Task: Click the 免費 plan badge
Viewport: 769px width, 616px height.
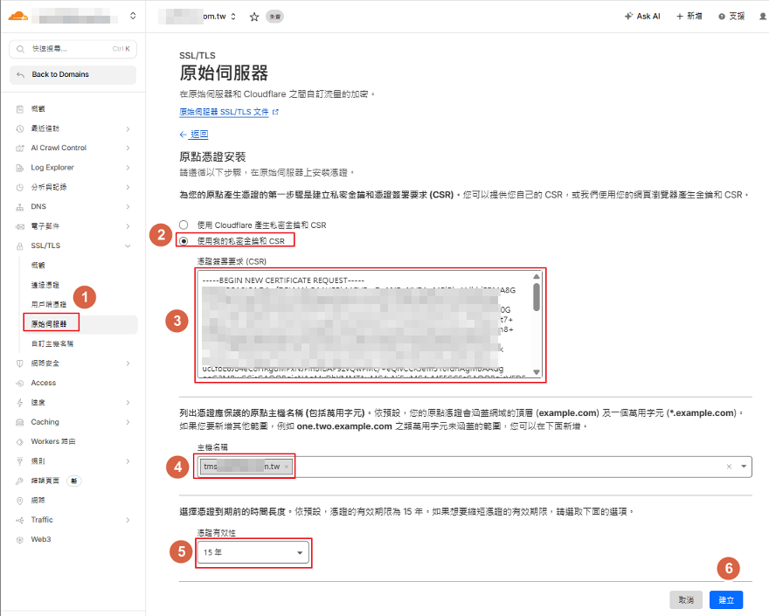Action: tap(274, 17)
